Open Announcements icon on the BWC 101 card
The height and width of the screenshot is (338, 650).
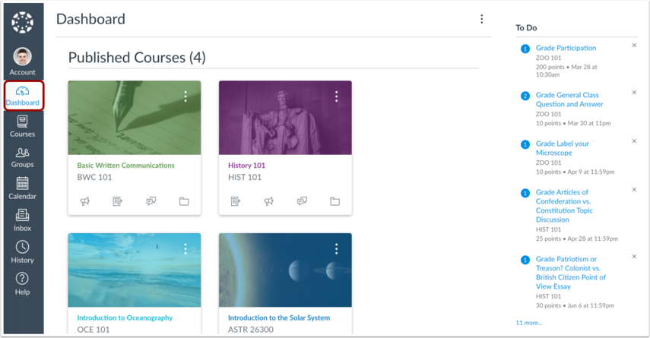[85, 201]
